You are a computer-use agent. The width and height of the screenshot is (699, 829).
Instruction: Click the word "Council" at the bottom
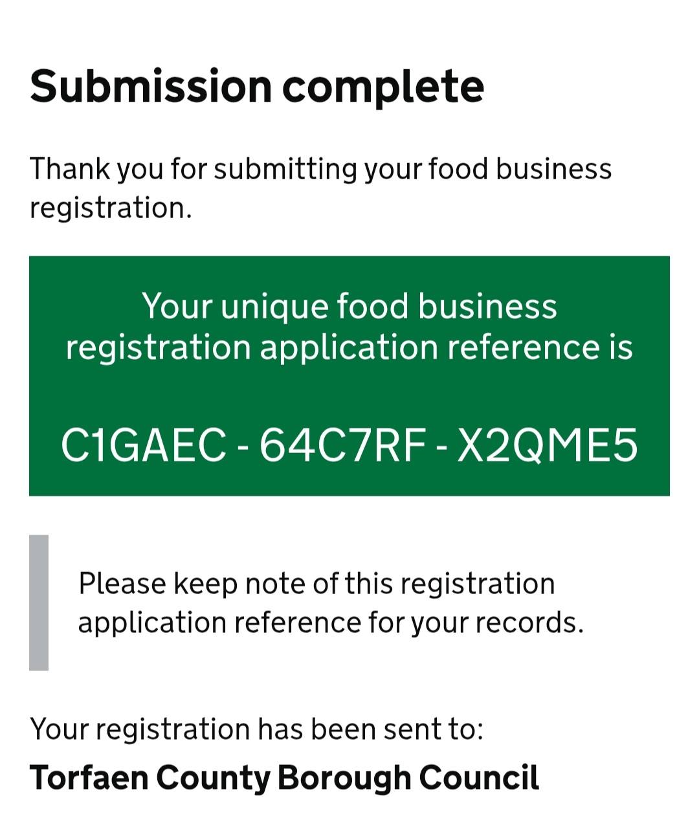pyautogui.click(x=478, y=777)
